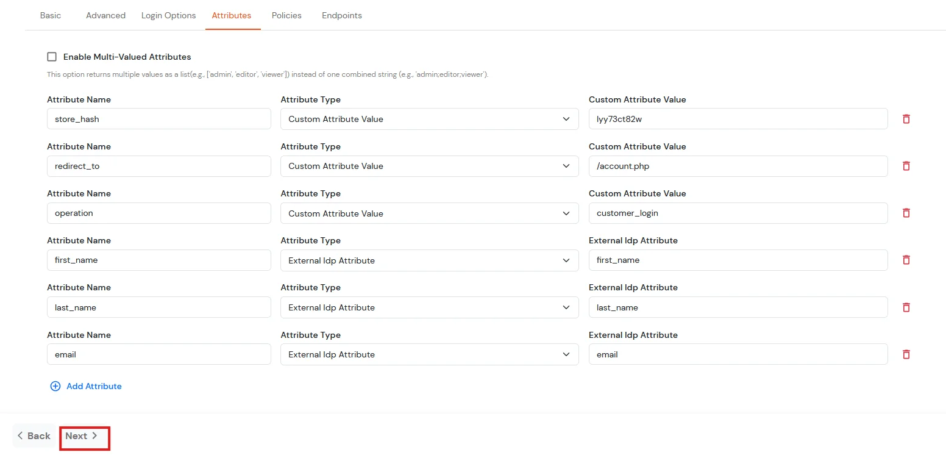Delete the first_name attribute row
Image resolution: width=946 pixels, height=455 pixels.
pos(906,260)
